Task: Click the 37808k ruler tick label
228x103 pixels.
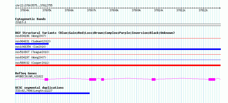Action: coord(114,10)
